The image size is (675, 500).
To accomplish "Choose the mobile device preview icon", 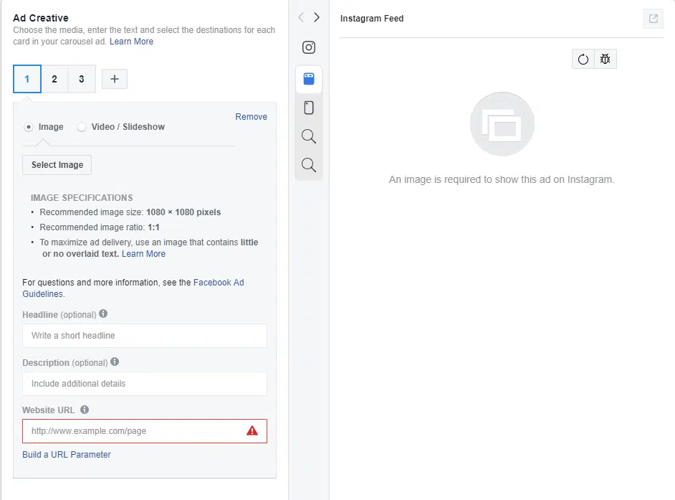I will coord(309,108).
